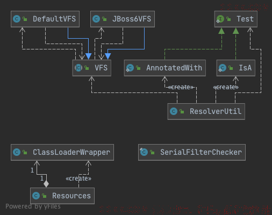Click the AnnotatedWith class icon
Screen dimensions: 272x215
click(x=130, y=68)
